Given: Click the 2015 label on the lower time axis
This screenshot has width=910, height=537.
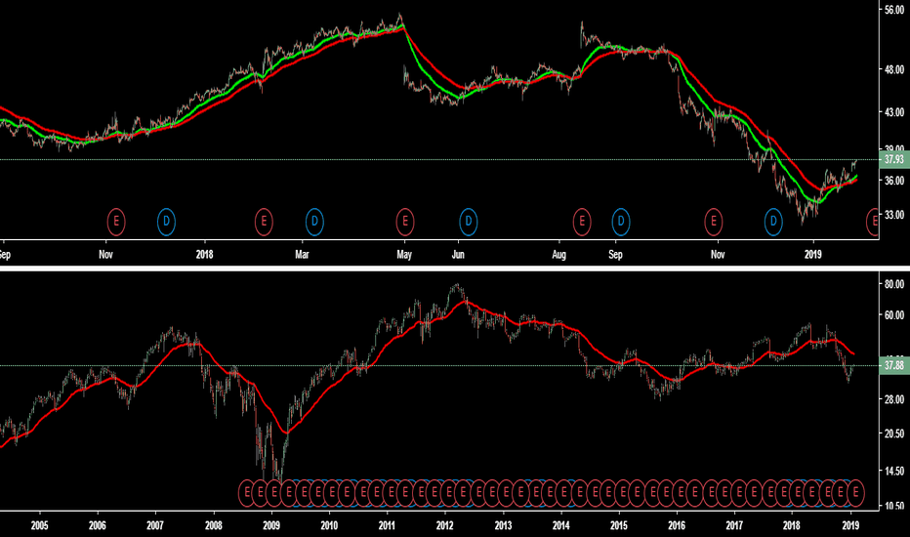Looking at the screenshot, I should pyautogui.click(x=619, y=525).
